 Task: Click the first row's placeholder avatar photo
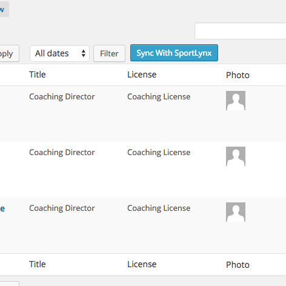[236, 101]
